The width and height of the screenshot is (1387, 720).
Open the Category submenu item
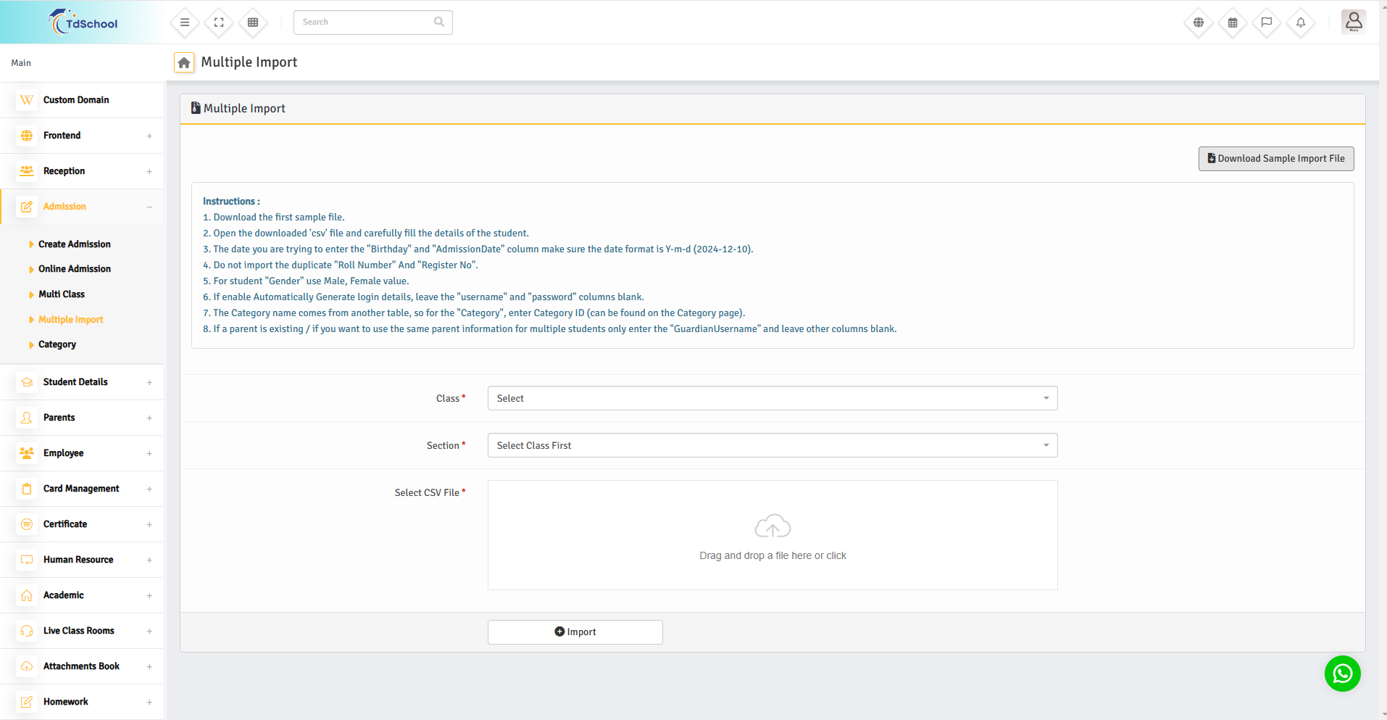point(57,344)
